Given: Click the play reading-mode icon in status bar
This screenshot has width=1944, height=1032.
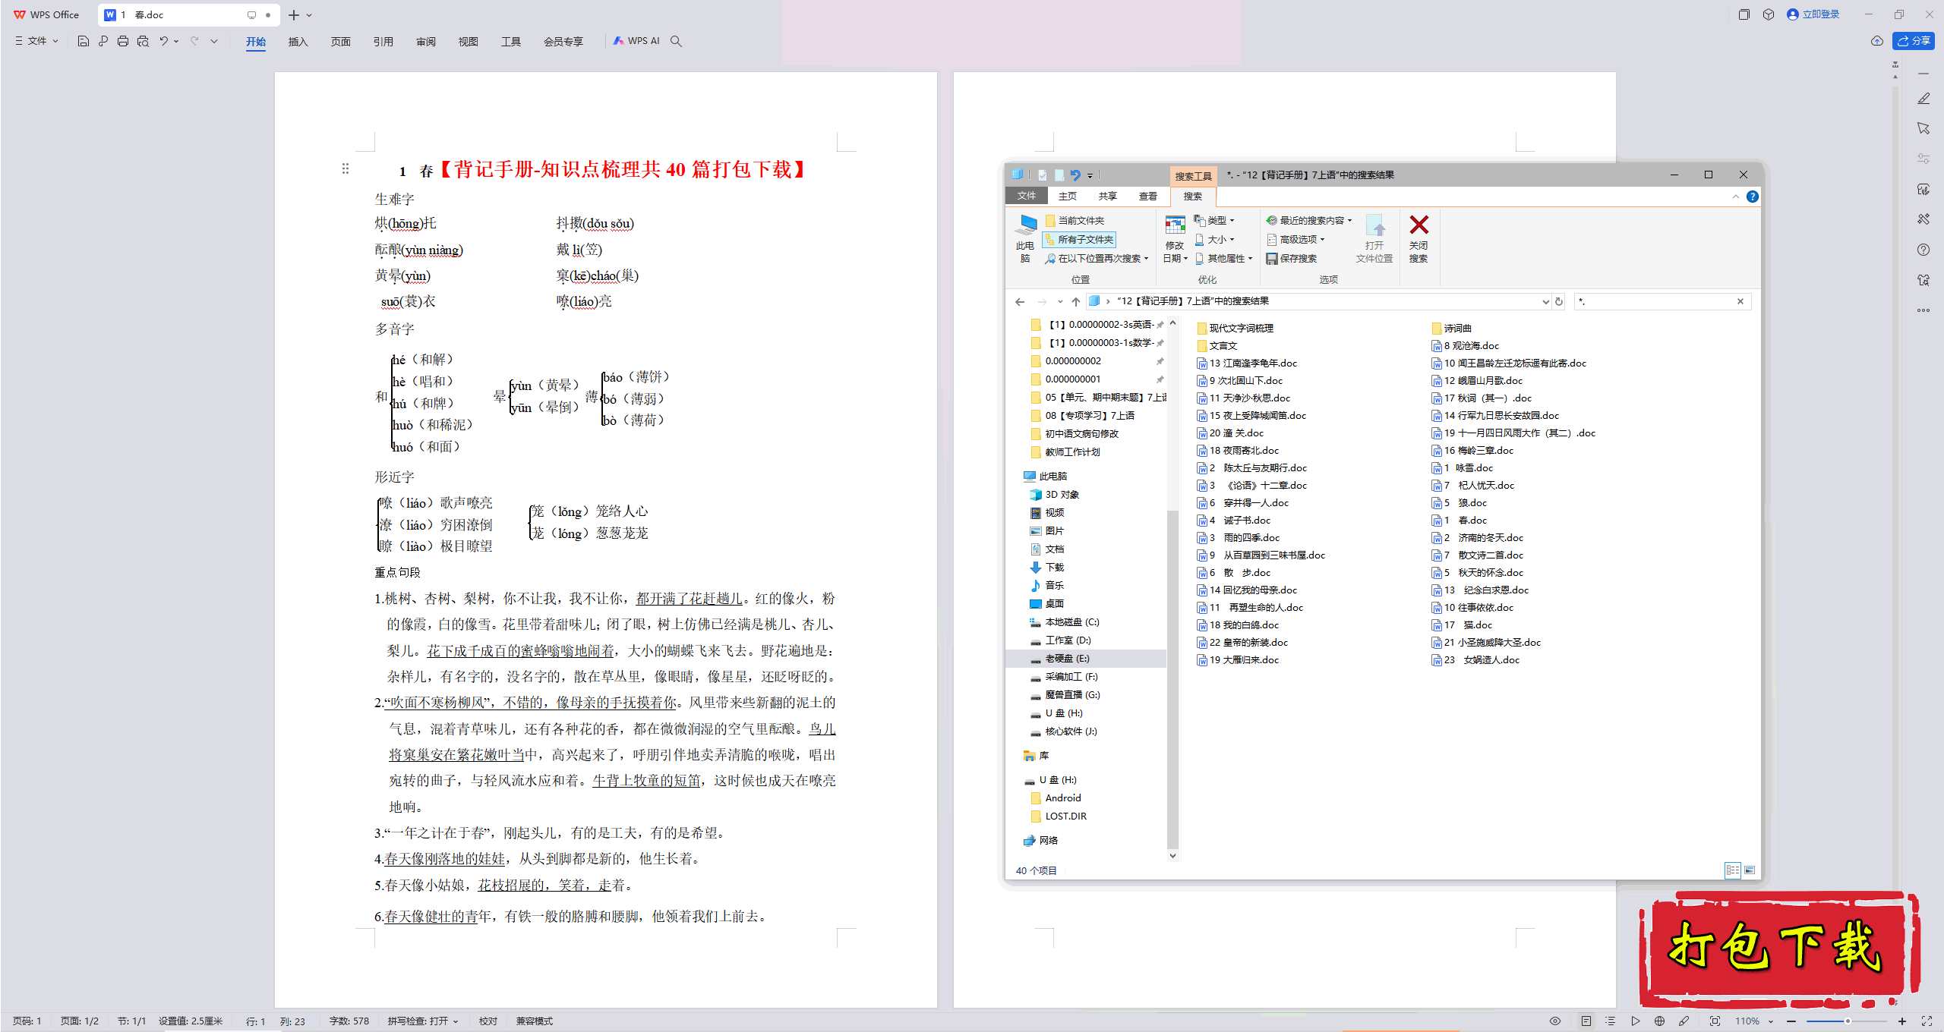Looking at the screenshot, I should coord(1636,1021).
